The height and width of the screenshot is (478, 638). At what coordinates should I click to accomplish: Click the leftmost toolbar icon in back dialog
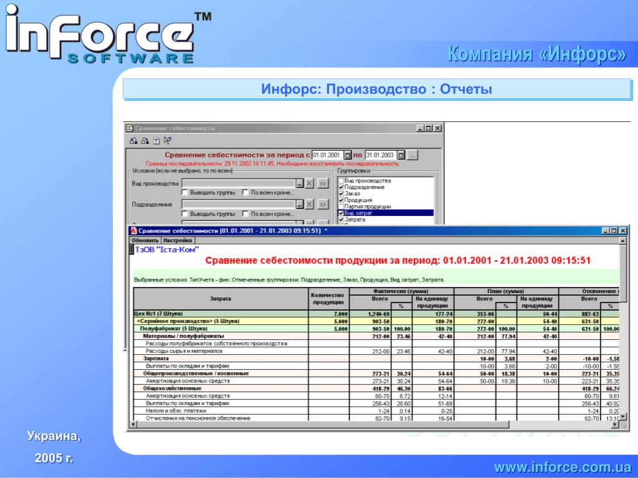(133, 141)
